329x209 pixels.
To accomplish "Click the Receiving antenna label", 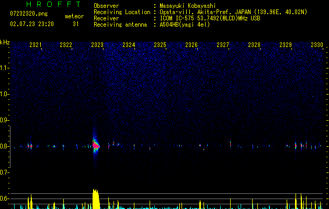I will tap(120, 25).
